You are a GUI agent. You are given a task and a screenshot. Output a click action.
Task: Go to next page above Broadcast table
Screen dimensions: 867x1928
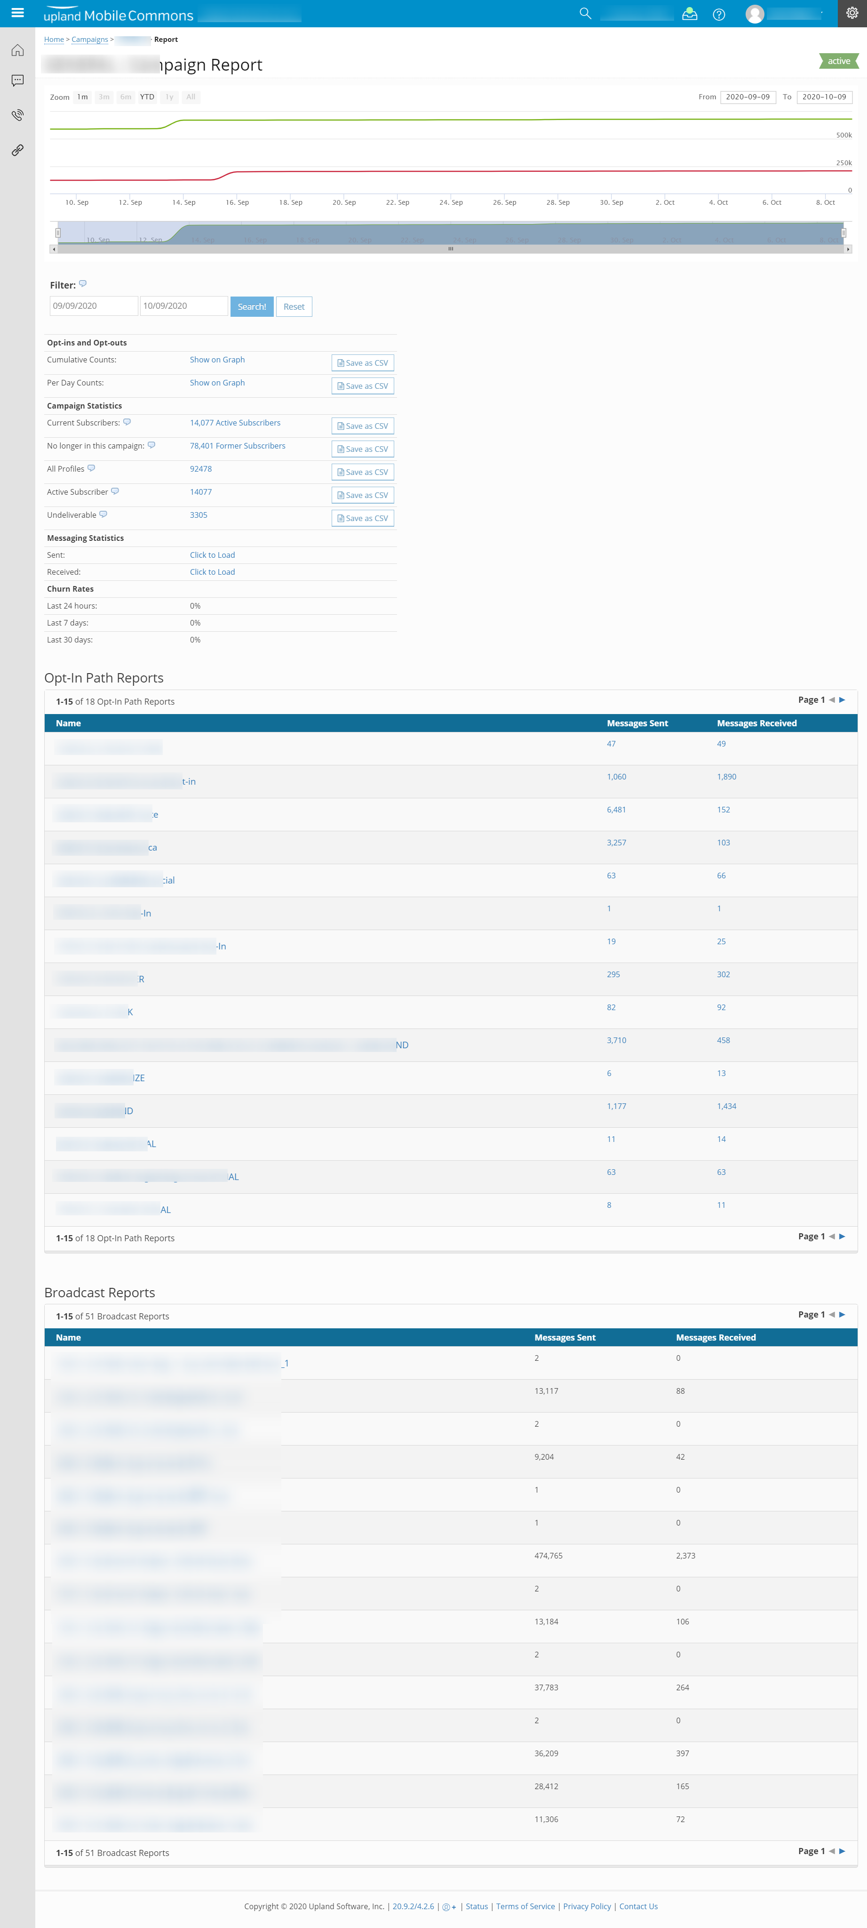click(x=842, y=1314)
